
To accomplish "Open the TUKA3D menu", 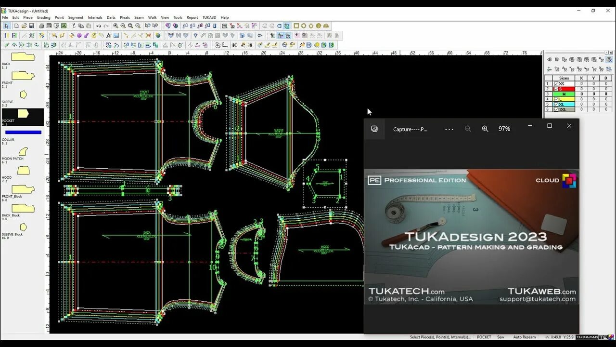I will [x=209, y=17].
